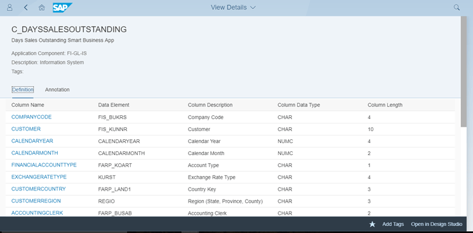The image size is (473, 233).
Task: Open the CUSTOMER column link
Action: [x=26, y=129]
